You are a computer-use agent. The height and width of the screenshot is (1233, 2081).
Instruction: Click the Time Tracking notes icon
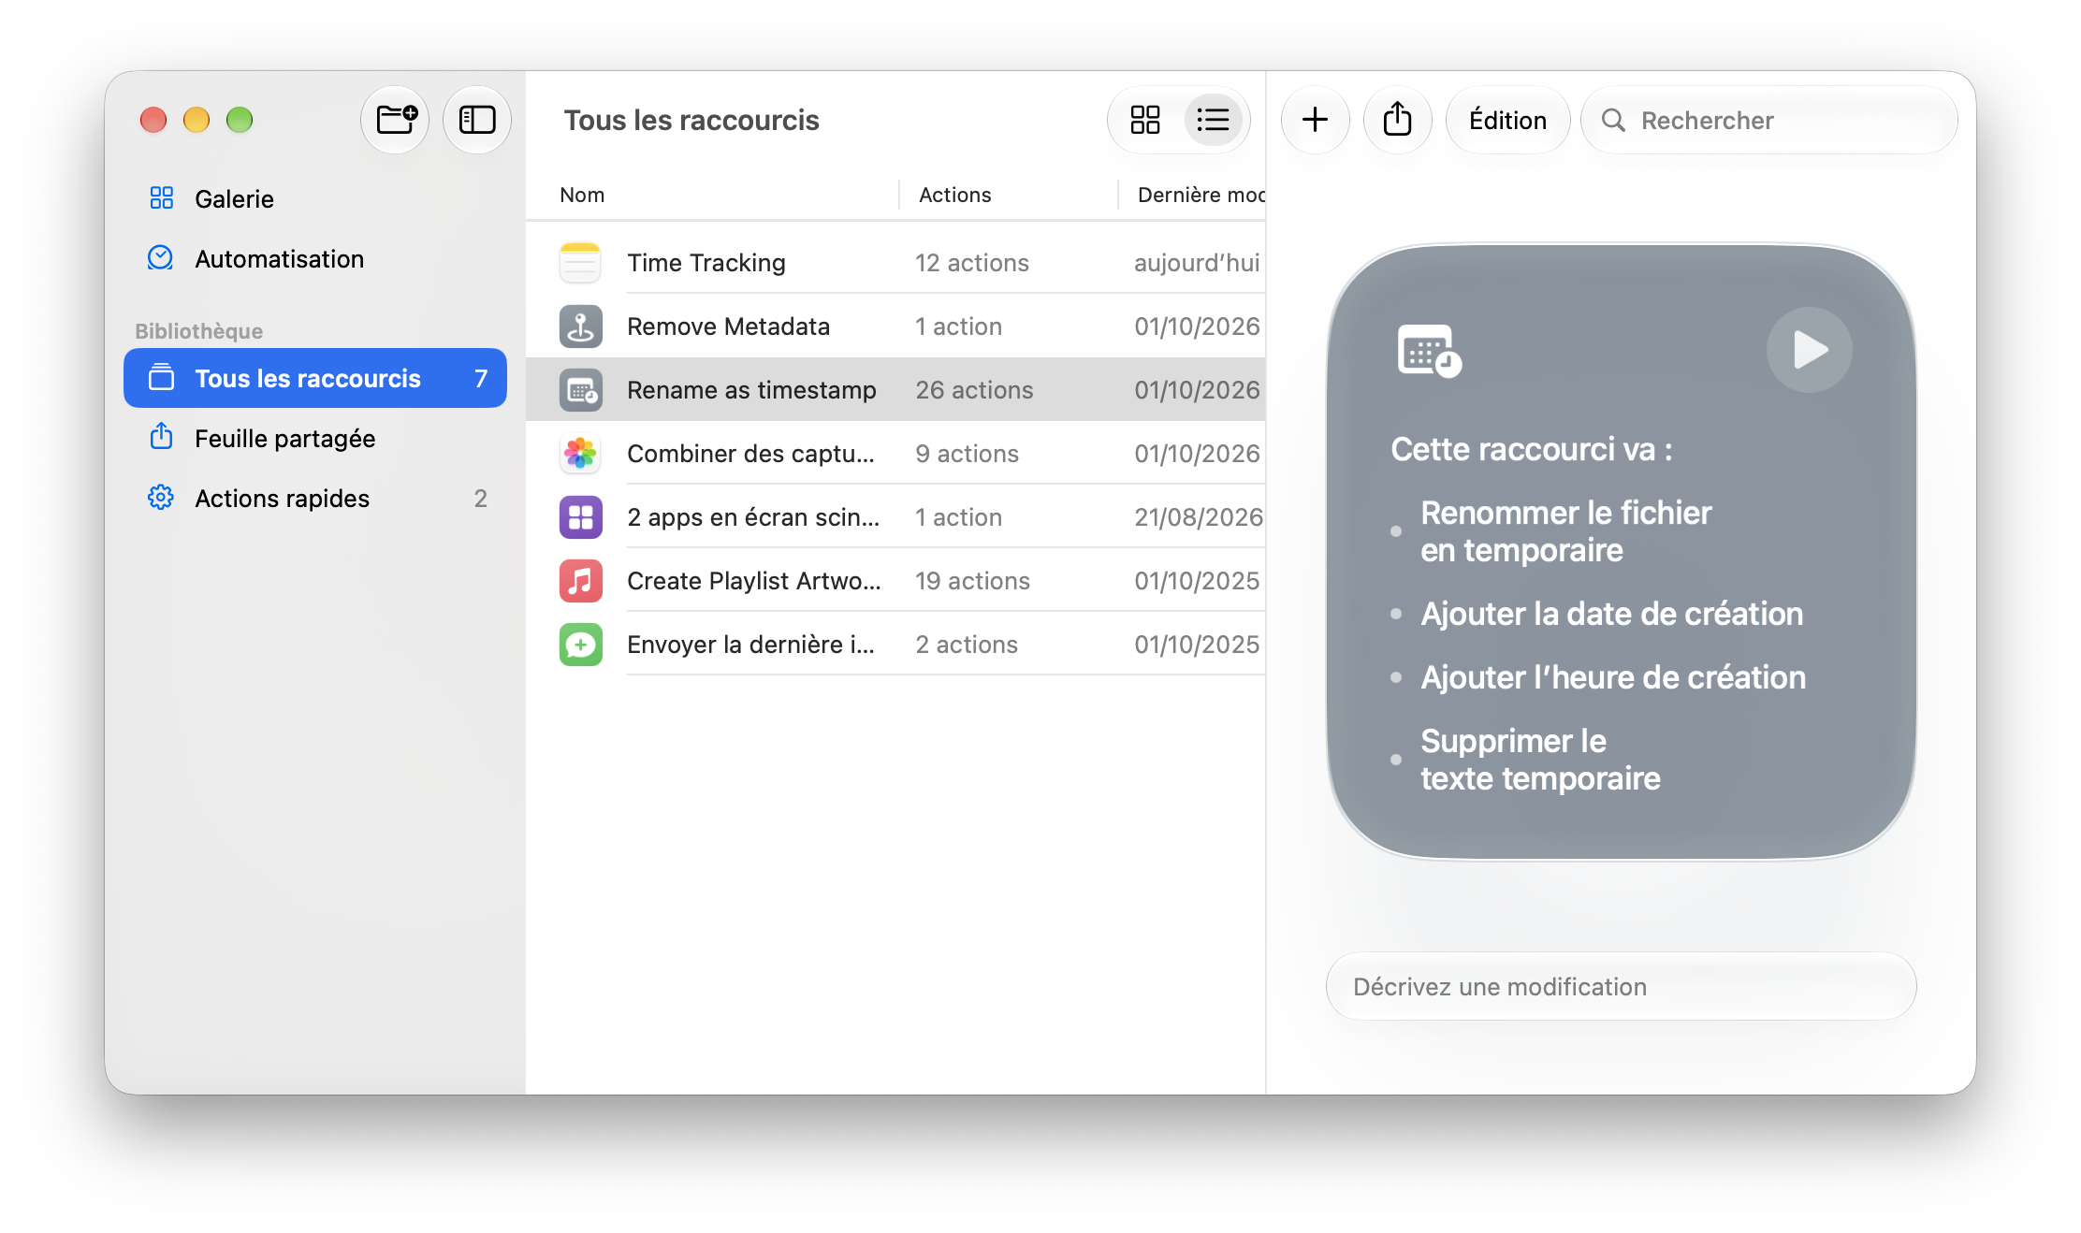(580, 262)
